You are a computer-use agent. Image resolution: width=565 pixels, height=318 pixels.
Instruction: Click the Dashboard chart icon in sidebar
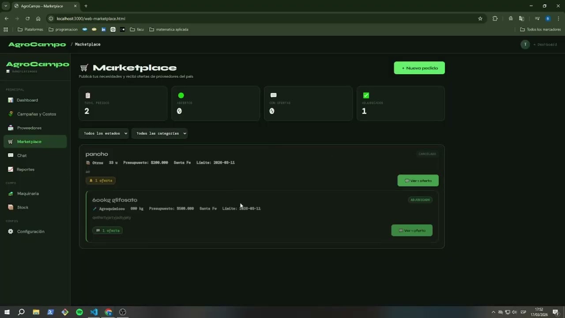click(11, 100)
